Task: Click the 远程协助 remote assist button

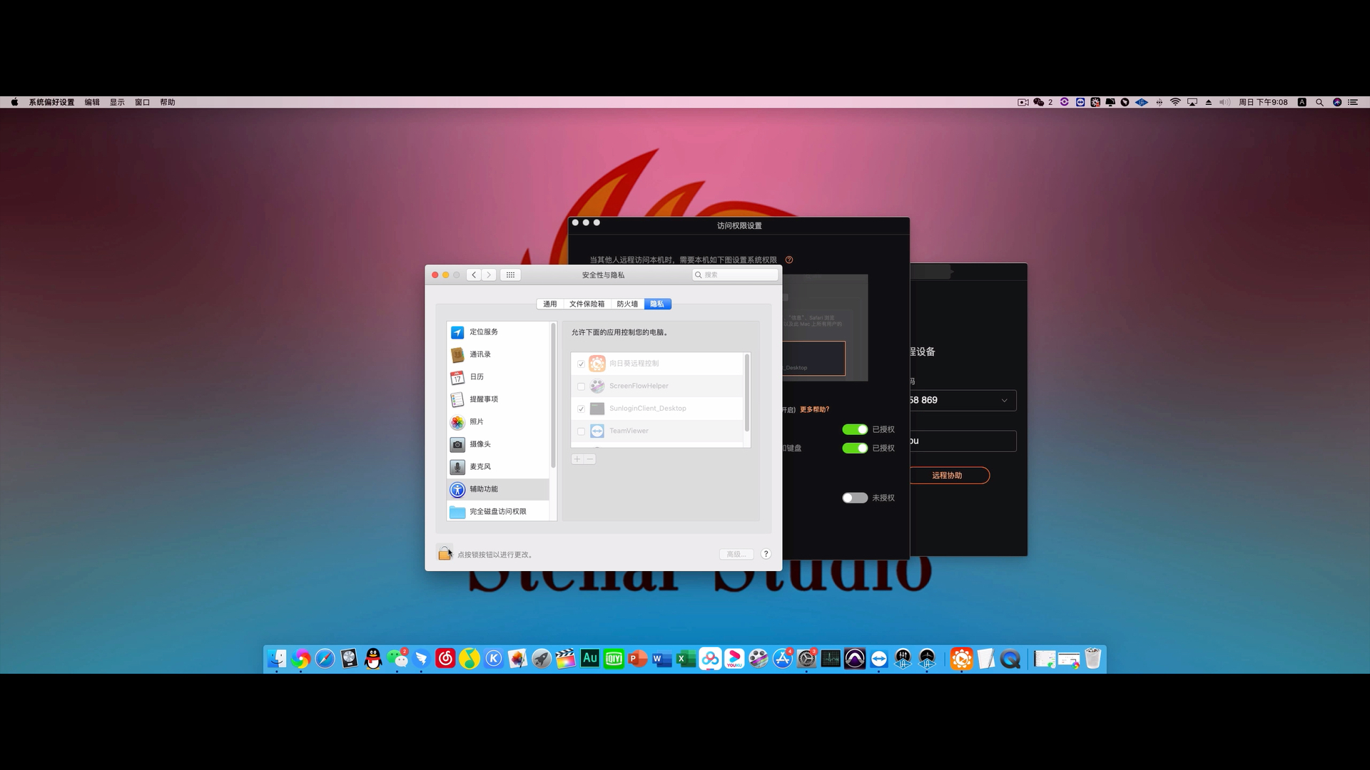Action: (947, 475)
